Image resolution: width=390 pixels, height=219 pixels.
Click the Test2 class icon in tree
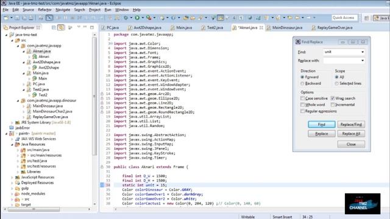[x=35, y=95]
